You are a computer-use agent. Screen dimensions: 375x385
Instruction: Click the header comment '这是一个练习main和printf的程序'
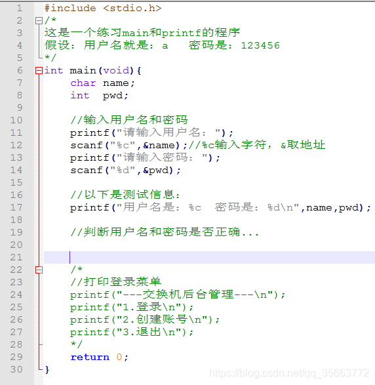(142, 33)
